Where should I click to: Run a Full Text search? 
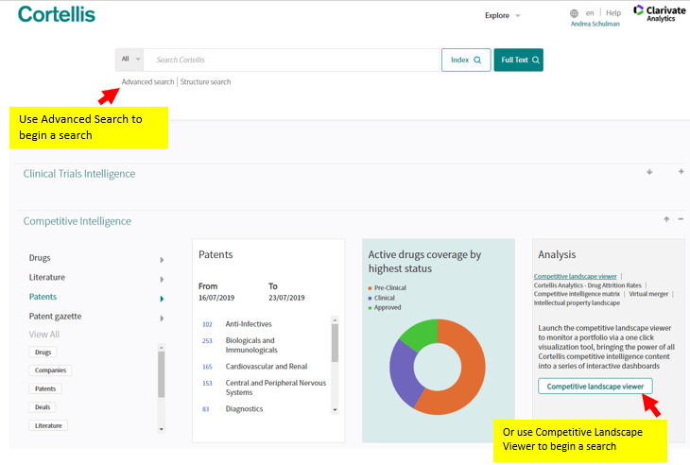pyautogui.click(x=519, y=60)
